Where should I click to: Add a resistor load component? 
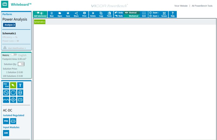tap(6, 100)
